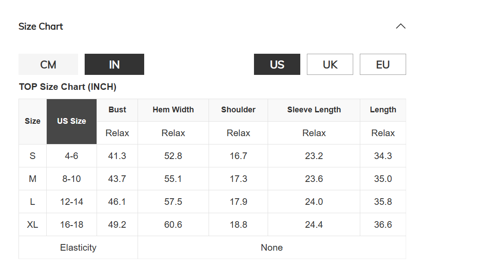The width and height of the screenshot is (504, 274).
Task: Click the Sleeve Length column header
Action: coord(314,110)
